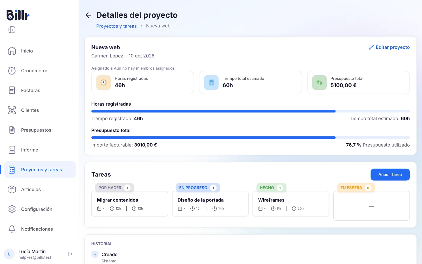Open the Wireframes task card
Screen dimensions: 422x264
pos(291,204)
